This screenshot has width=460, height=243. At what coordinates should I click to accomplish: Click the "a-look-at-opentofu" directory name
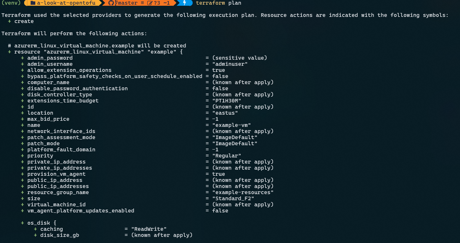coord(66,3)
